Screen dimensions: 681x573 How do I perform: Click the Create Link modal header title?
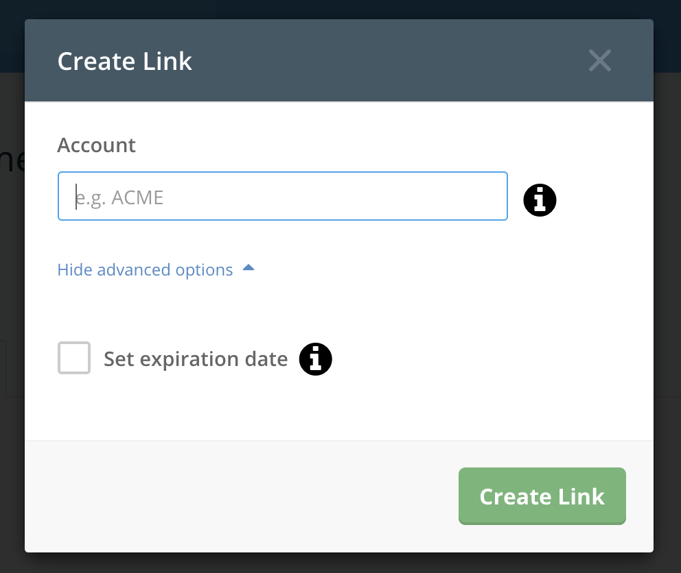tap(125, 61)
